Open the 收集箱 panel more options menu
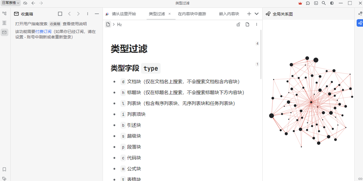The image size is (363, 181). click(88, 14)
